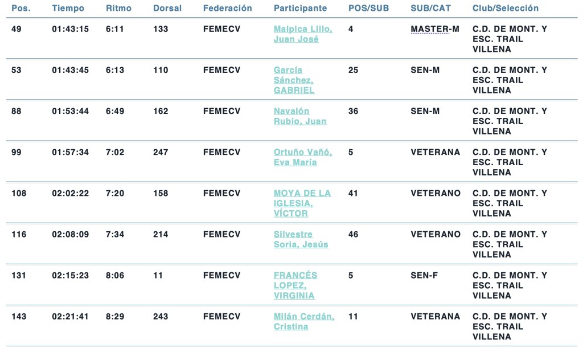Open García Sánchez, GABRIEL participant link
Screen dimensions: 583x352
click(294, 80)
